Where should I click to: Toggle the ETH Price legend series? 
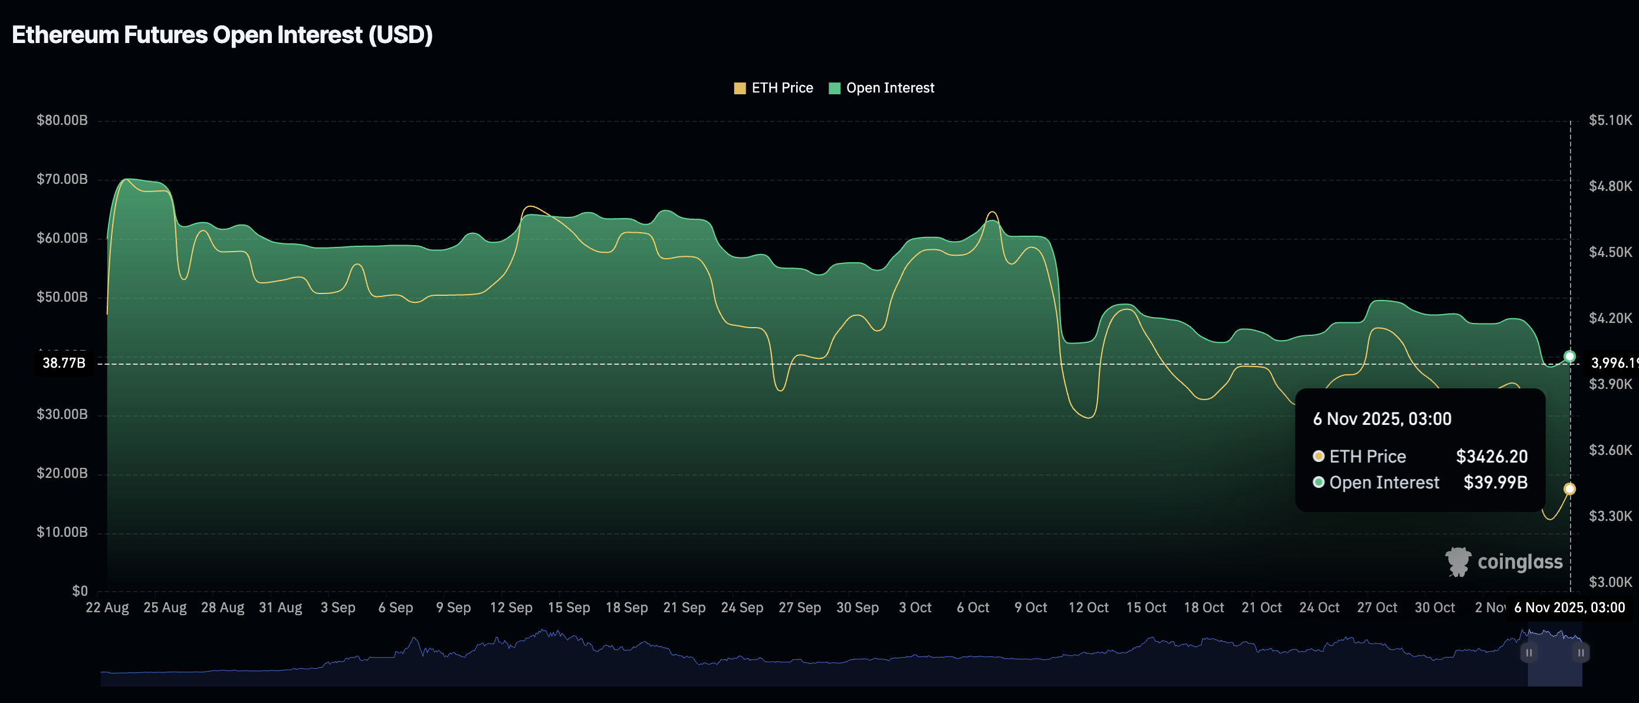782,88
